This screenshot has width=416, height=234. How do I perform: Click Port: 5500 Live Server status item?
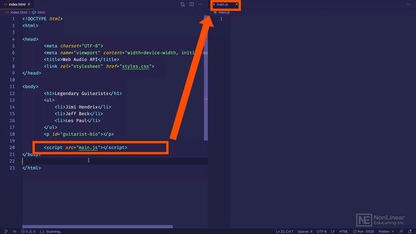(x=363, y=231)
